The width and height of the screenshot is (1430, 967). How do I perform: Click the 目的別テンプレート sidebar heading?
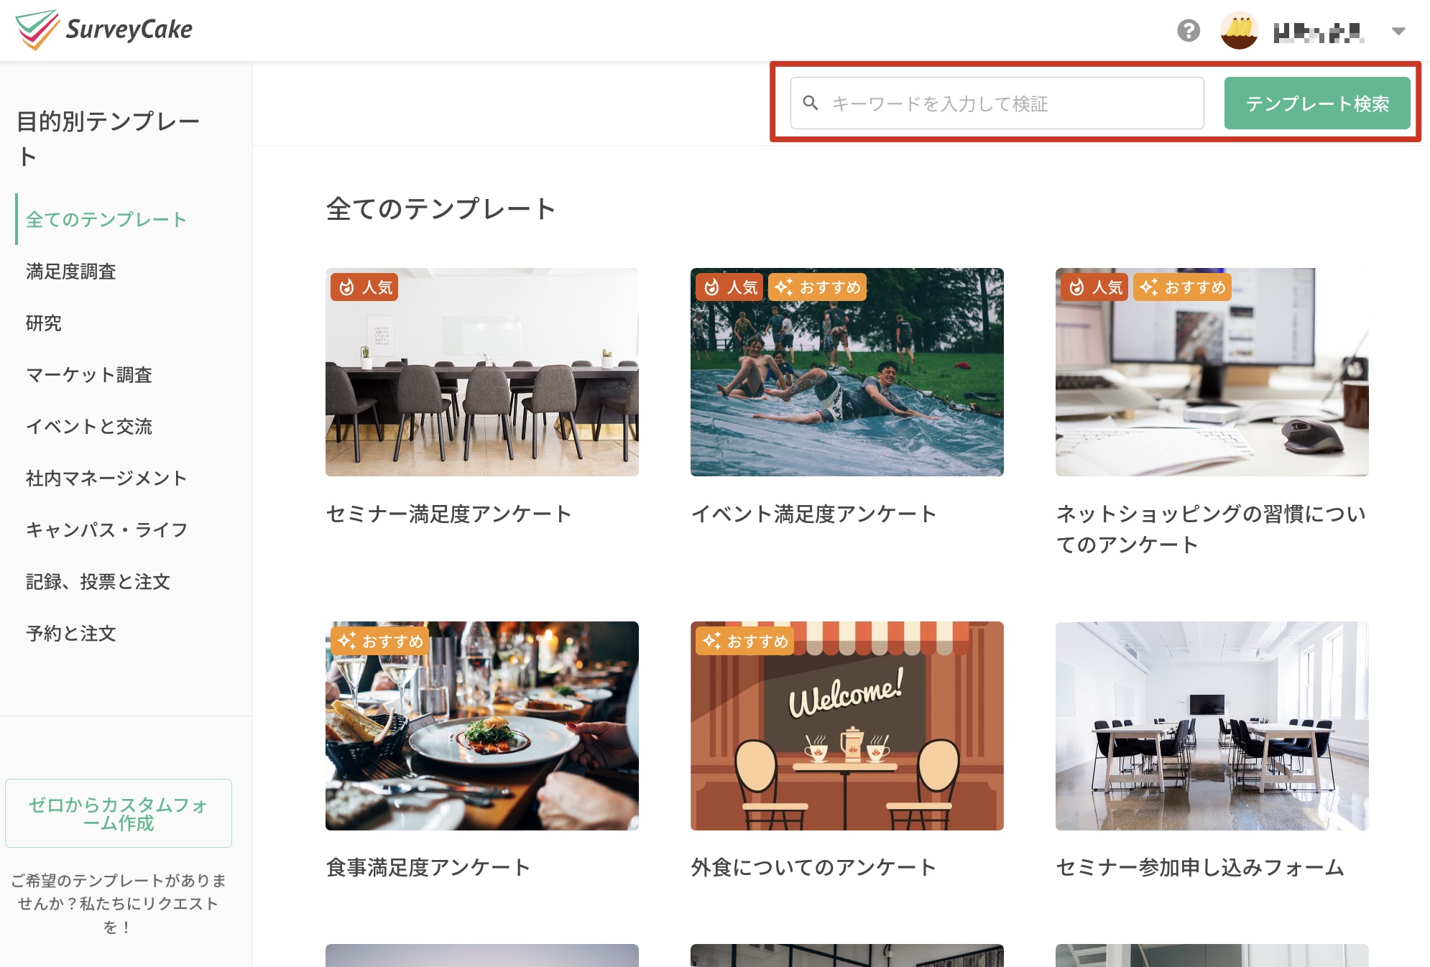click(108, 139)
